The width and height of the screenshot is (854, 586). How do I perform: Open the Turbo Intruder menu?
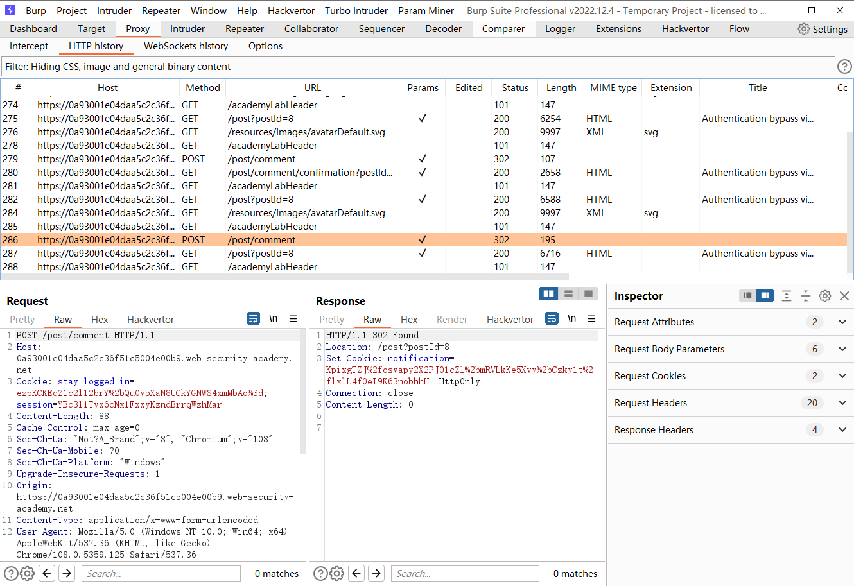pyautogui.click(x=356, y=10)
